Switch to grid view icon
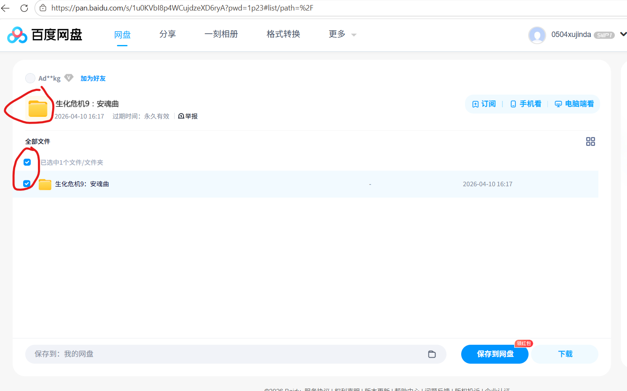627x391 pixels. 590,142
